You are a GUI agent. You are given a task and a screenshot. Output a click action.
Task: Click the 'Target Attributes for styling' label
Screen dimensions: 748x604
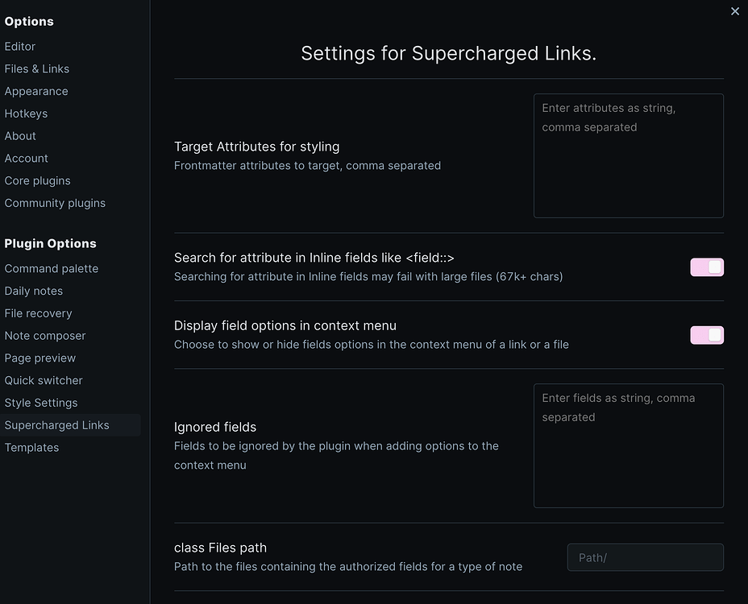(x=256, y=147)
